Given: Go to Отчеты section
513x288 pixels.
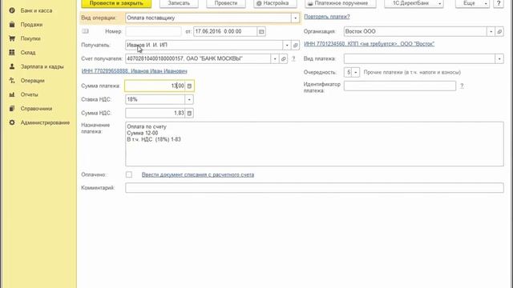Looking at the screenshot, I should [29, 94].
